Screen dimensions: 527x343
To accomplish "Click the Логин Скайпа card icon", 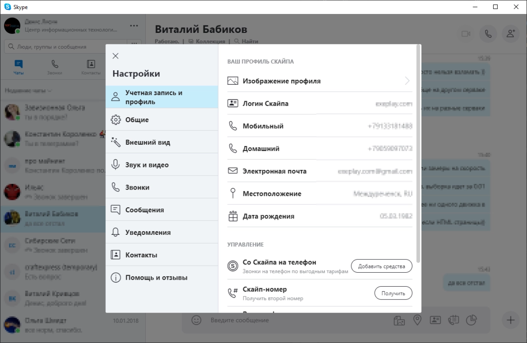I will click(x=233, y=104).
